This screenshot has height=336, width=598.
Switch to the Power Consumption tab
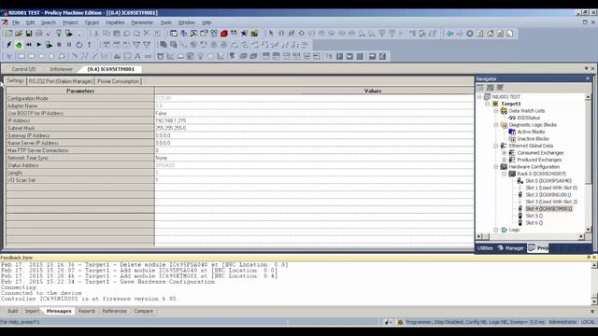[x=119, y=81]
